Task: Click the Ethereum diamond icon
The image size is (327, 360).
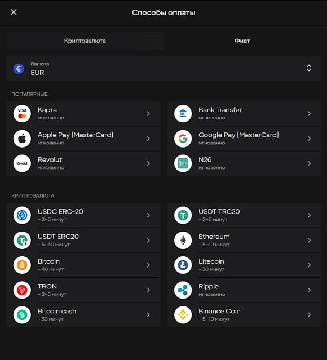Action: pos(183,241)
